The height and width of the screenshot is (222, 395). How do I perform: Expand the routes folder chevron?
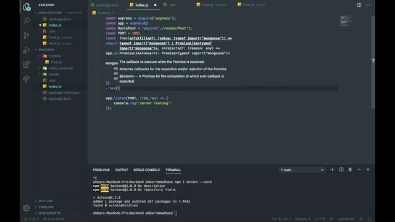(39, 74)
